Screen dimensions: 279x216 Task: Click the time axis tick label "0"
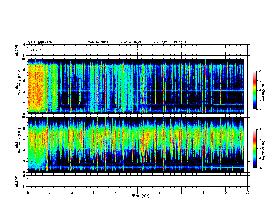[x=28, y=193]
